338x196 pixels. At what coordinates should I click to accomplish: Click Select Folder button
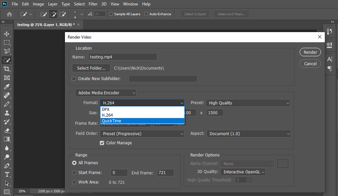coord(91,68)
